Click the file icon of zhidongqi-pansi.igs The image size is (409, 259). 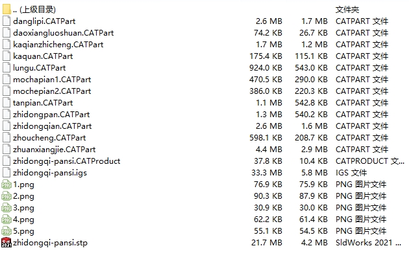pyautogui.click(x=6, y=173)
